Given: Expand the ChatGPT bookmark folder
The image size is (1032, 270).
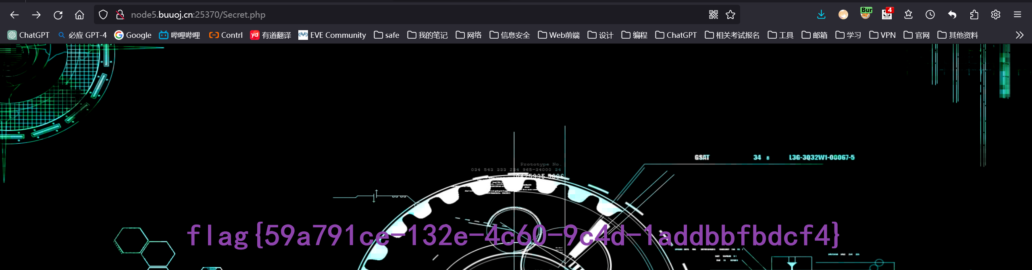Looking at the screenshot, I should pos(676,35).
